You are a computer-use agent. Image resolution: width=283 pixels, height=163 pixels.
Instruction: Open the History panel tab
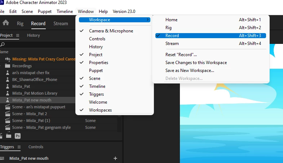coord(34,35)
